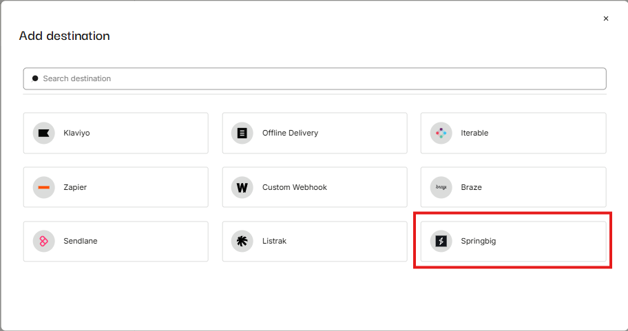Click the Offline Delivery document icon
The height and width of the screenshot is (331, 628).
pos(242,134)
